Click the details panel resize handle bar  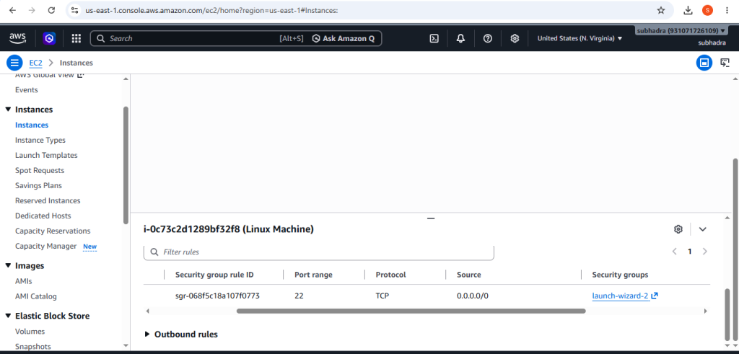pos(431,218)
